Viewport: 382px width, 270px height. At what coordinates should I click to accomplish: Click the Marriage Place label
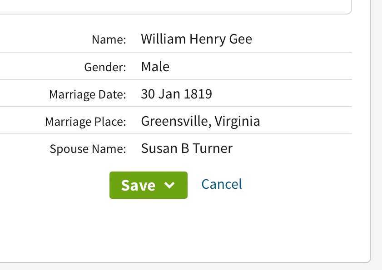[85, 122]
